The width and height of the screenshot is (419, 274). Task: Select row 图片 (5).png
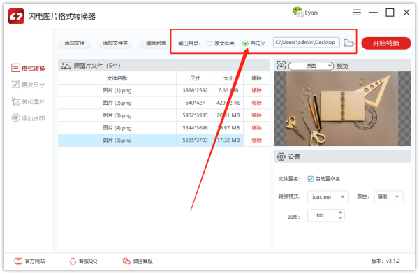[164, 140]
